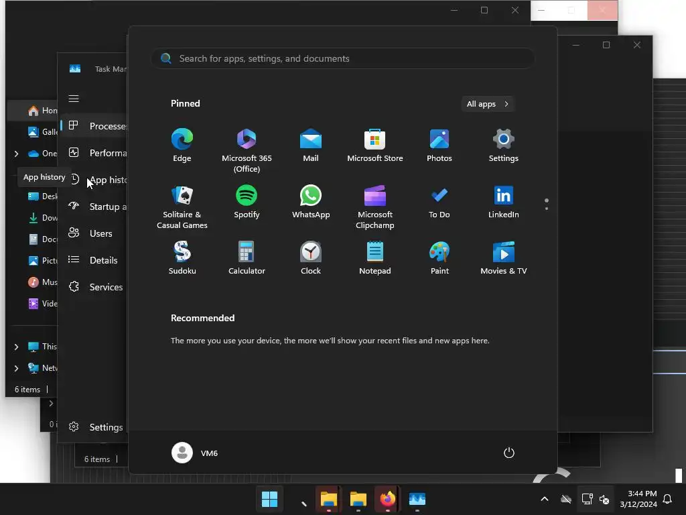Open Desktop folder in File Explorer sidebar
Image resolution: width=686 pixels, height=515 pixels.
pyautogui.click(x=42, y=196)
